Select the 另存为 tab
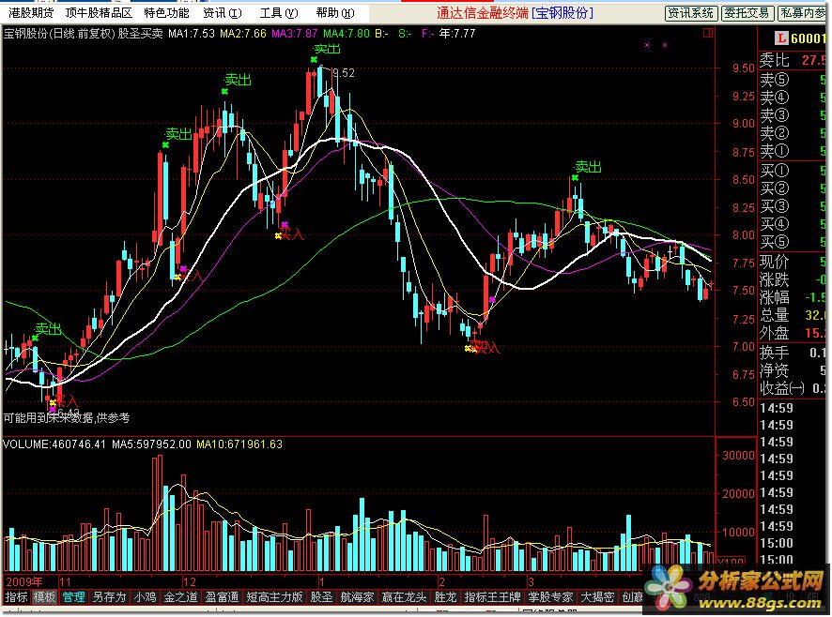Viewport: 832px width, 617px height. coord(109,597)
